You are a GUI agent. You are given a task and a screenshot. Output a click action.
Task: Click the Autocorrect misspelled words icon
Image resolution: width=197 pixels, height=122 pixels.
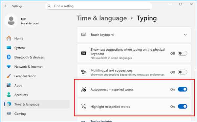(x=83, y=89)
